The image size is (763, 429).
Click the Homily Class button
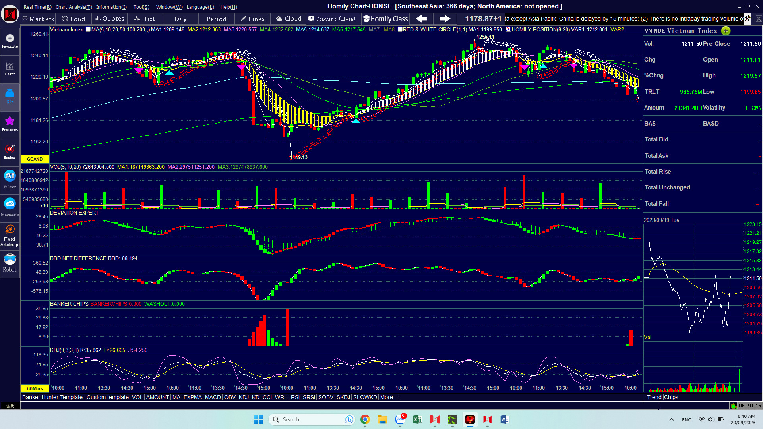pos(385,19)
